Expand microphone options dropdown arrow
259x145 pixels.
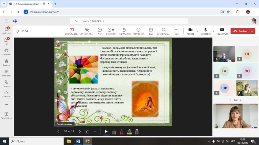pos(213,31)
